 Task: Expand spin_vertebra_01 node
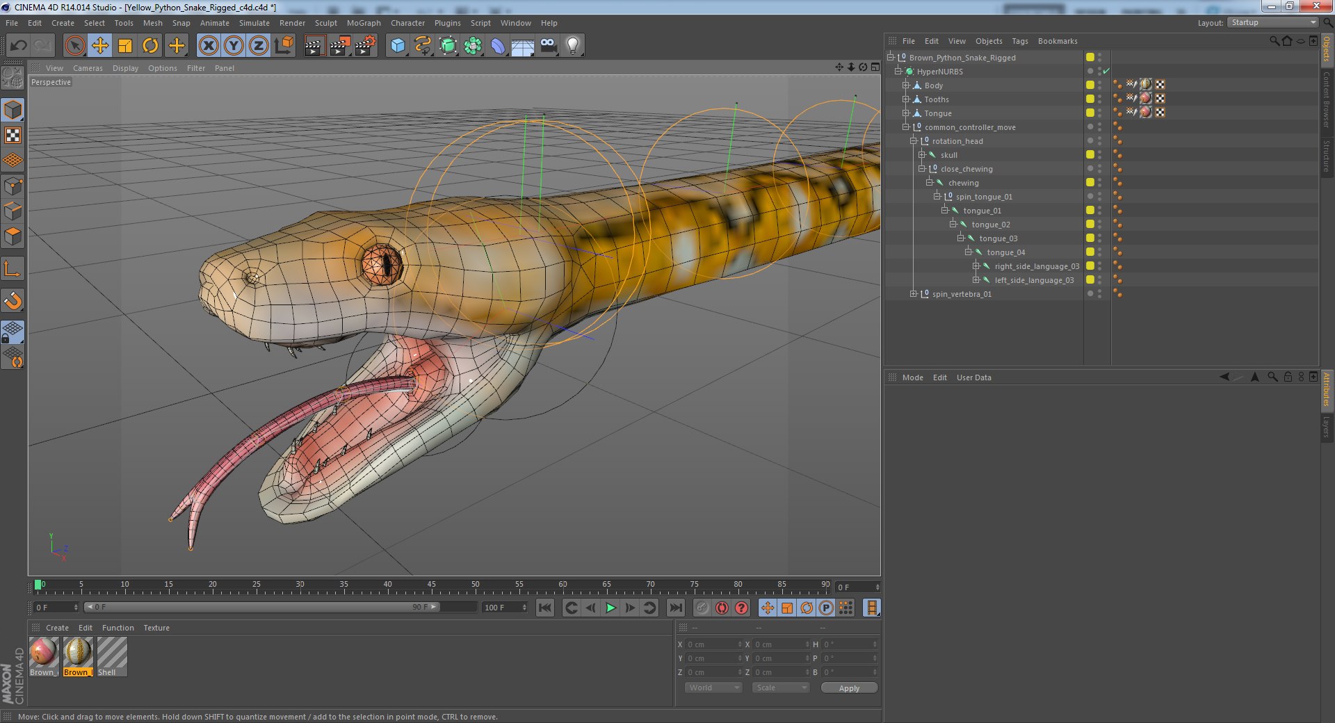click(914, 294)
